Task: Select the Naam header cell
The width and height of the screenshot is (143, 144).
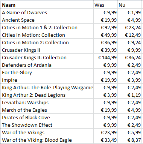Action: coord(47,5)
